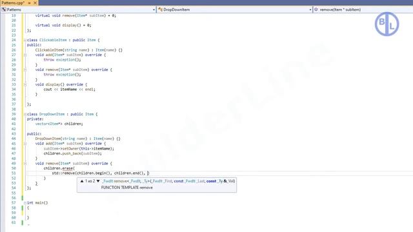413x232 pixels.
Task: Click the remove method icon in navigation bar
Action: pyautogui.click(x=316, y=10)
